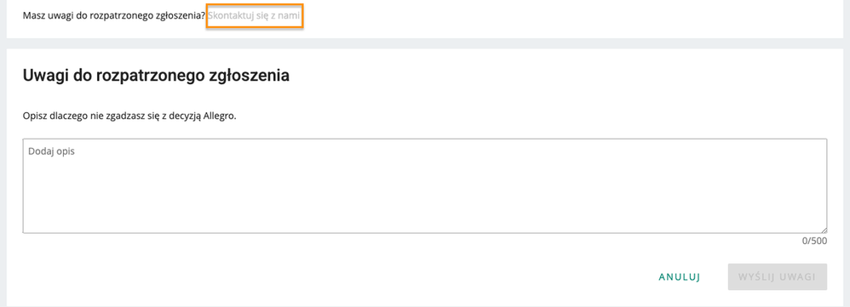Click the 'Dodaj opis' placeholder text
850x307 pixels.
pos(51,151)
